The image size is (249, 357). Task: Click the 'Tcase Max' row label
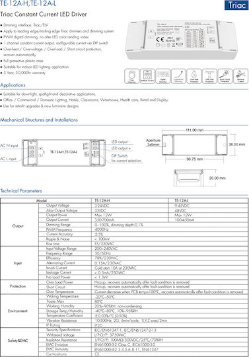pos(55,301)
